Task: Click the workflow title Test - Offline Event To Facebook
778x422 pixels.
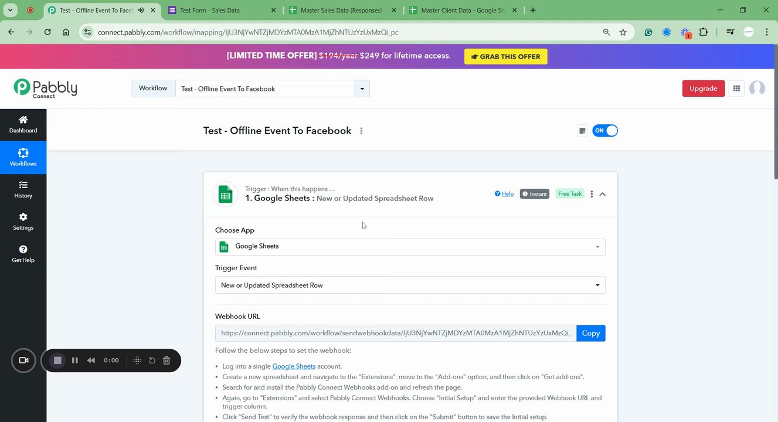Action: [277, 131]
